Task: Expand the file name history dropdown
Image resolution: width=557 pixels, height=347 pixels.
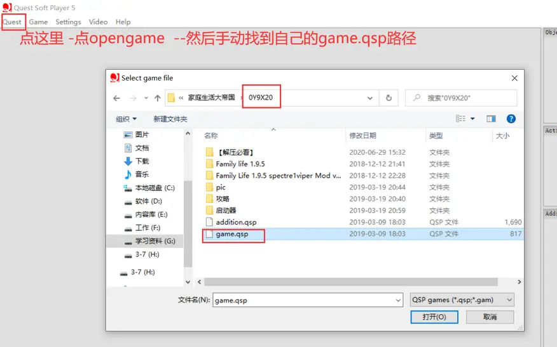Action: coord(398,300)
